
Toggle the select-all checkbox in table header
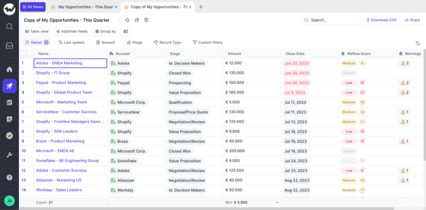click(x=24, y=54)
